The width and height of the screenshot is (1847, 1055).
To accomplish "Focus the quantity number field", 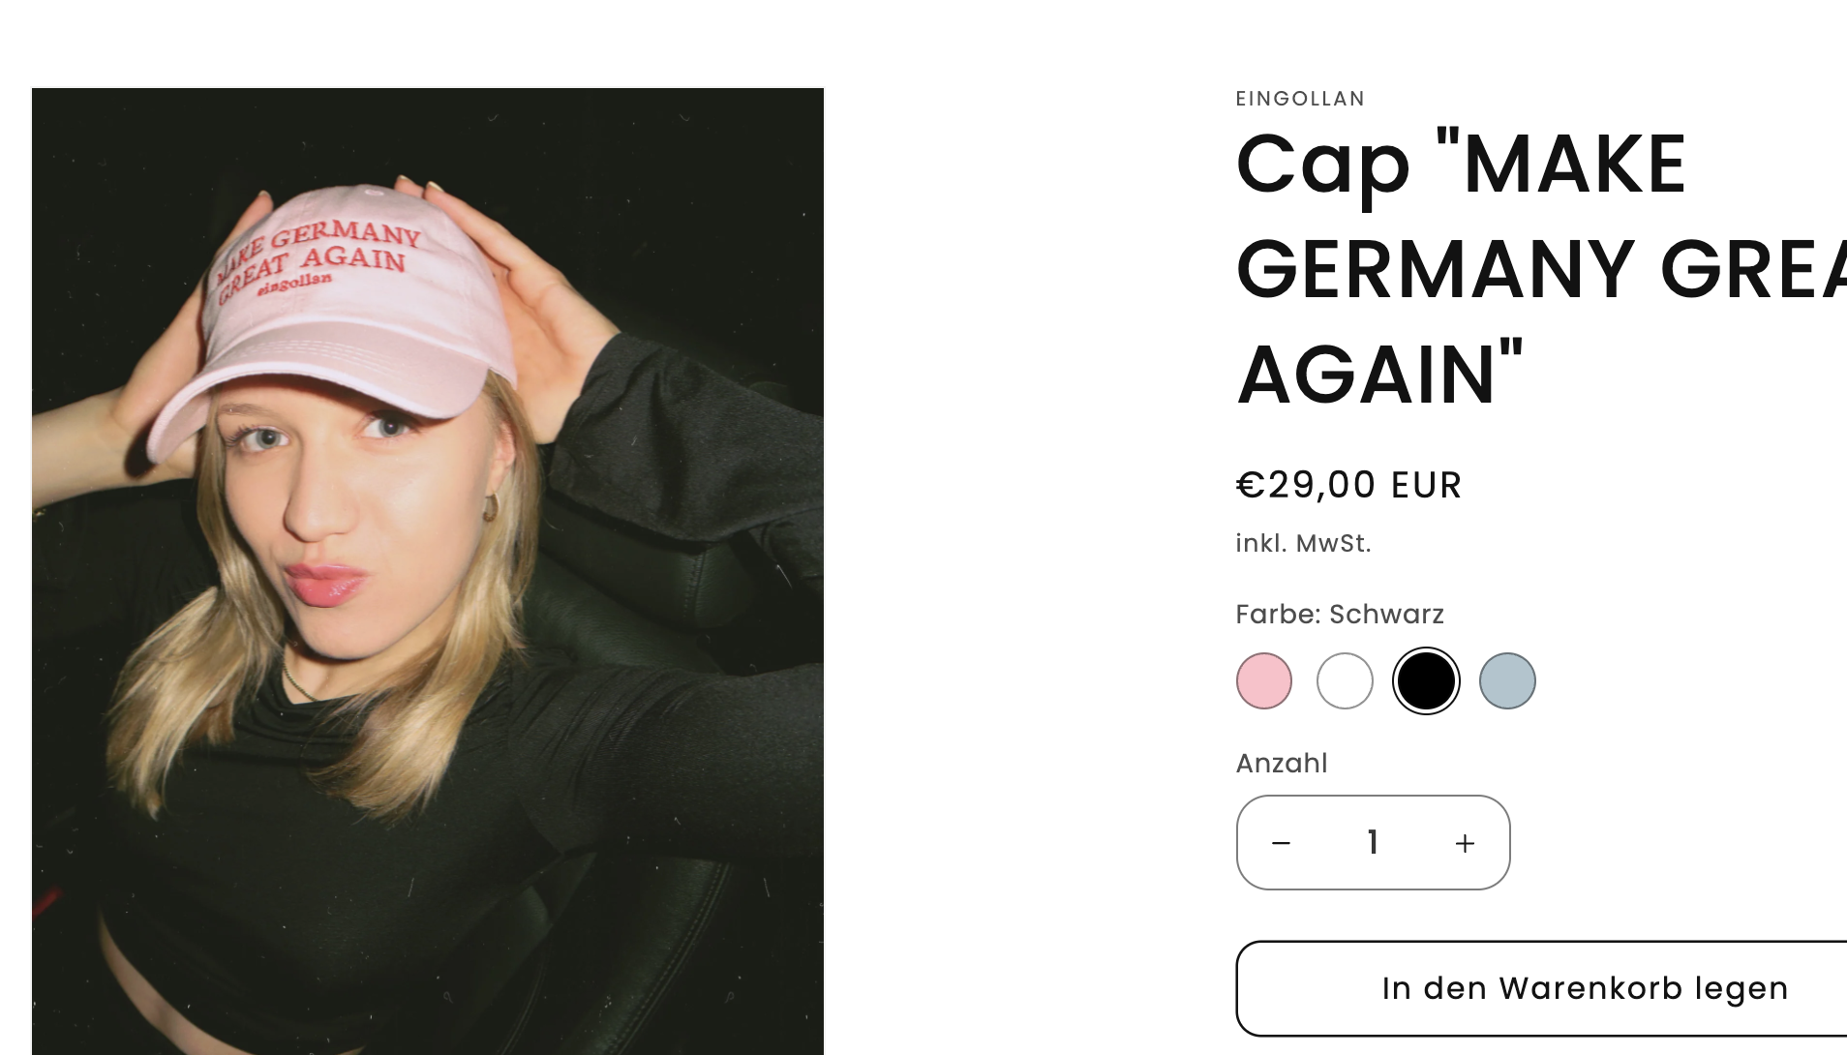I will click(x=1373, y=843).
